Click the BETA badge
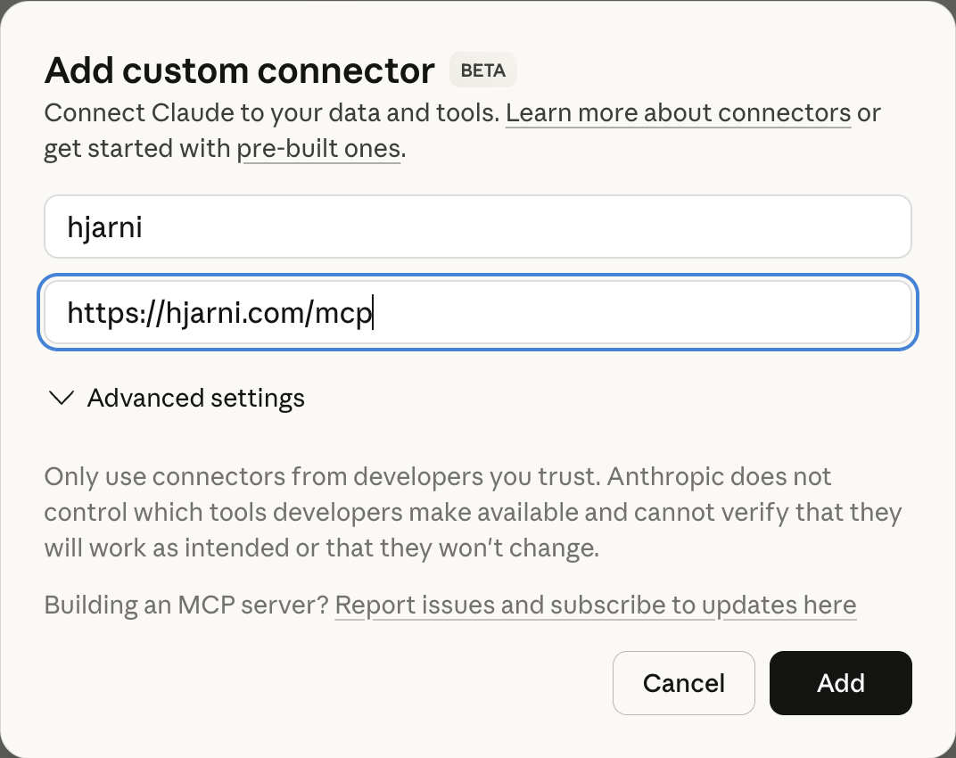The width and height of the screenshot is (956, 758). [x=482, y=70]
